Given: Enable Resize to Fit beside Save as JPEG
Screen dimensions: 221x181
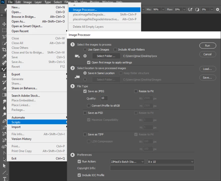Looking at the screenshot, I should pos(136,91).
